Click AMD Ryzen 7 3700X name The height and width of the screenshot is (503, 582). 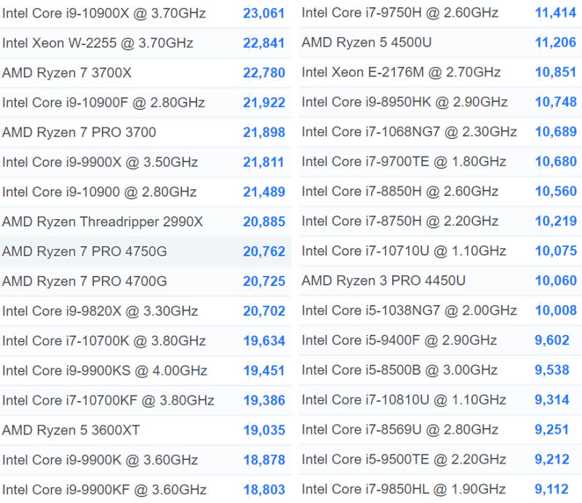pyautogui.click(x=67, y=73)
